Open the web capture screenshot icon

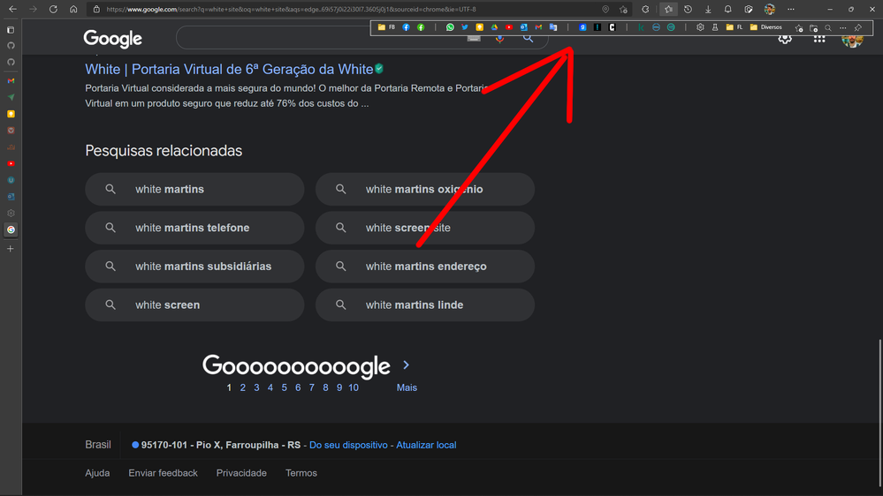coord(749,9)
